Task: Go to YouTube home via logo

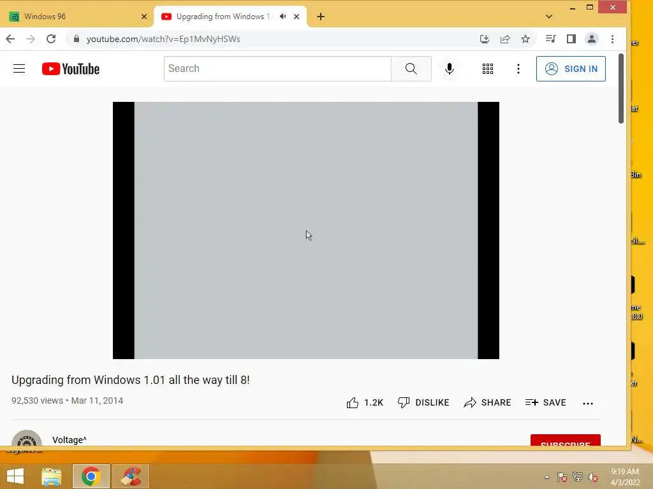Action: 71,69
